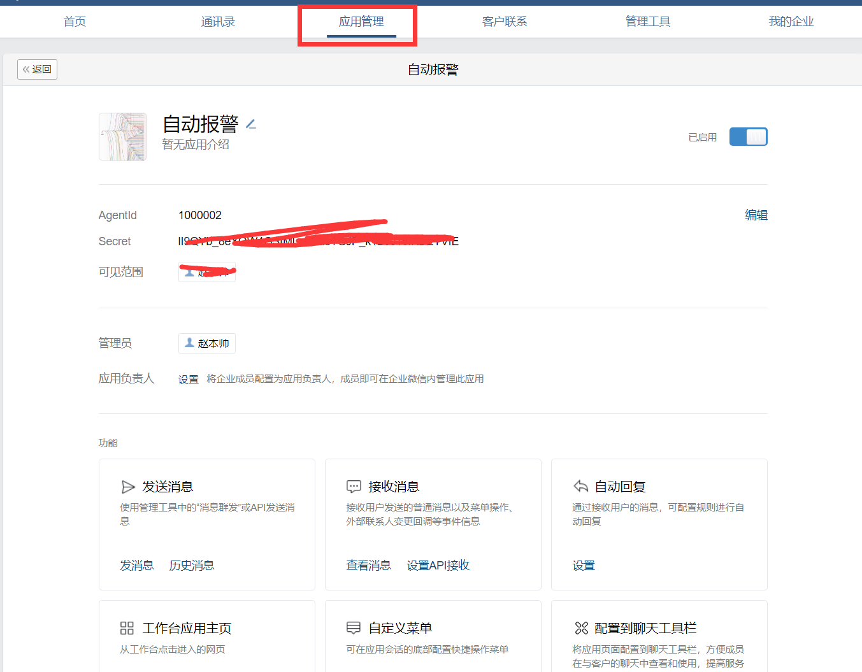This screenshot has height=672, width=862.
Task: Open the 发消息 link
Action: tap(137, 566)
